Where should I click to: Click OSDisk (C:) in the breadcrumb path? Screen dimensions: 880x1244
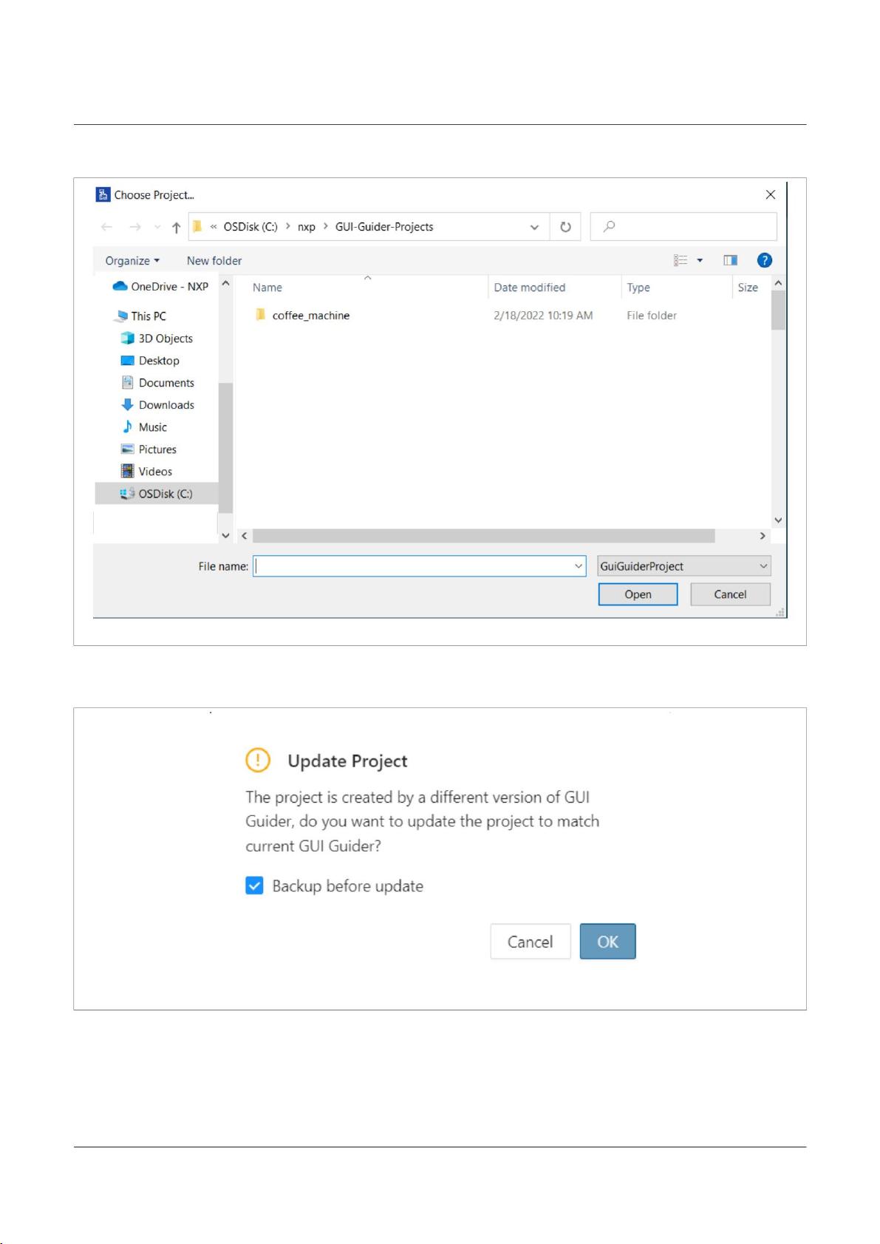click(250, 227)
